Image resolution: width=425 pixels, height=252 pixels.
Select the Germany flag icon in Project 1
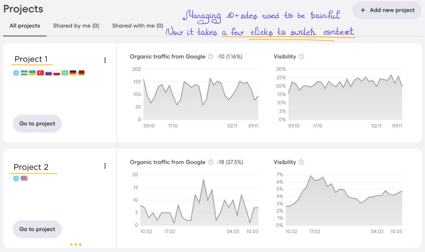[73, 73]
